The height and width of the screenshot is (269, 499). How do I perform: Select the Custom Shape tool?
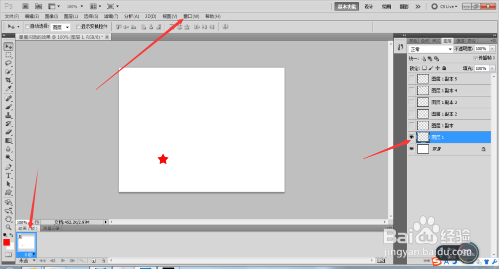8,192
